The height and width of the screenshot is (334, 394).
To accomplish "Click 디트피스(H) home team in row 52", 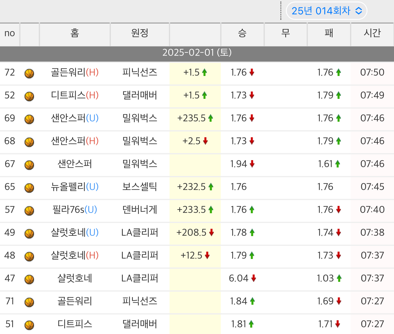I will click(75, 95).
